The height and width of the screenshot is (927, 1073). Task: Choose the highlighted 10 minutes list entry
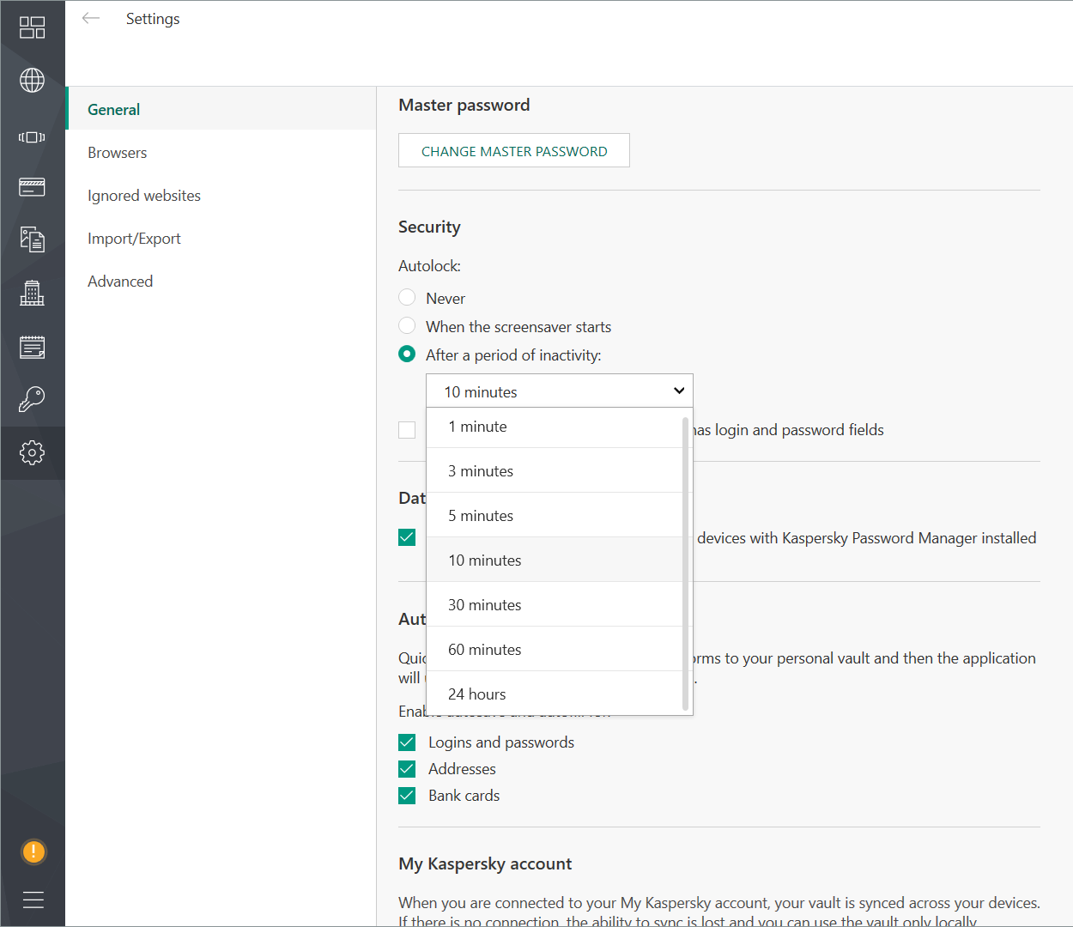(555, 560)
